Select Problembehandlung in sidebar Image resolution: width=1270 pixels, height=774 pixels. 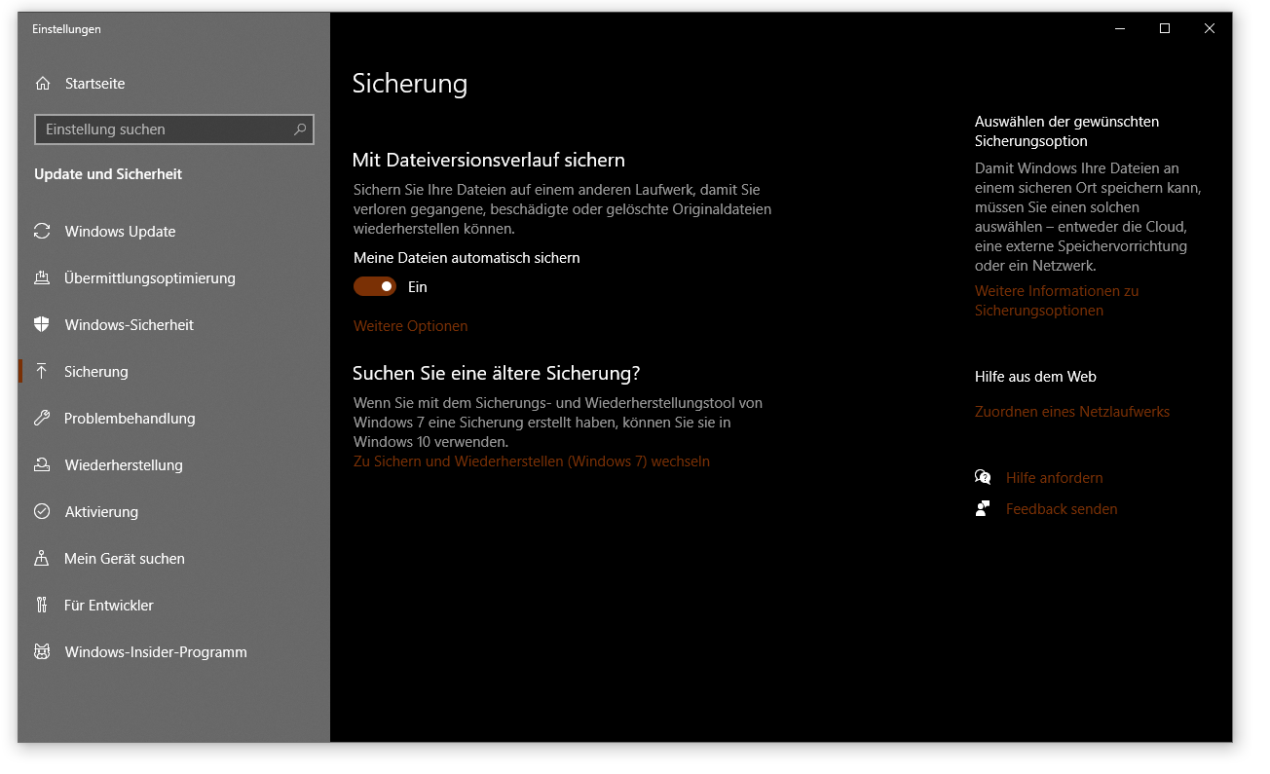click(x=174, y=419)
